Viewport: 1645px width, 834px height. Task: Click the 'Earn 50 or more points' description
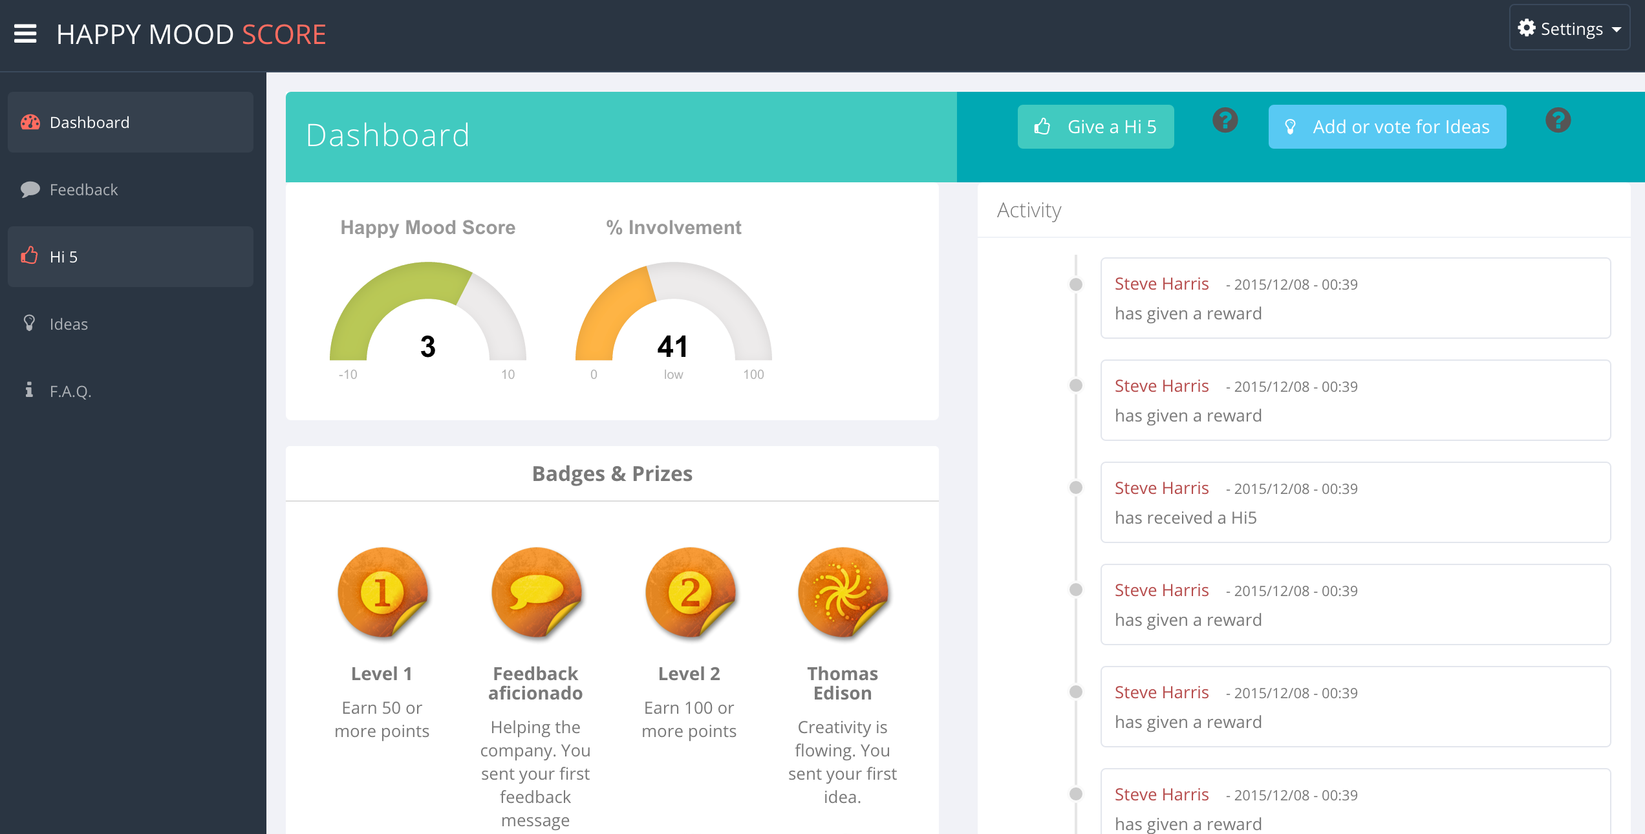[x=382, y=720]
